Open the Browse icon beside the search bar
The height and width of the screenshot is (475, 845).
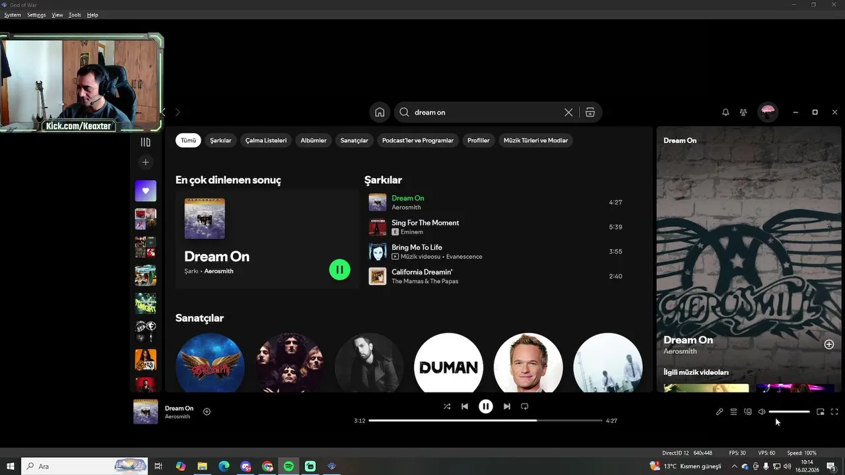point(590,112)
